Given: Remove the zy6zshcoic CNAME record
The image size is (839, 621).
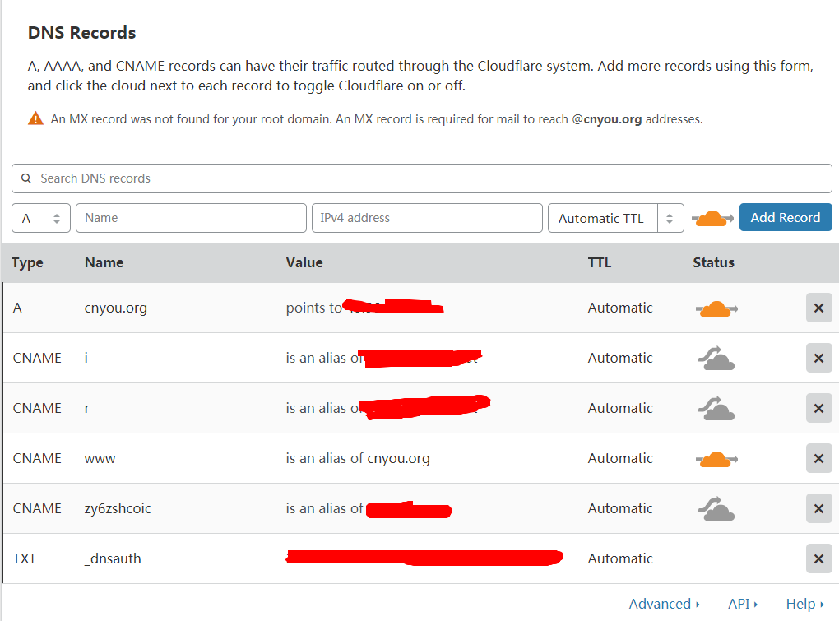Looking at the screenshot, I should tap(818, 508).
